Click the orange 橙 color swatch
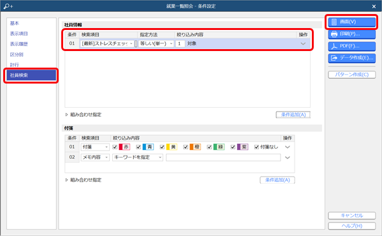 coord(195,147)
